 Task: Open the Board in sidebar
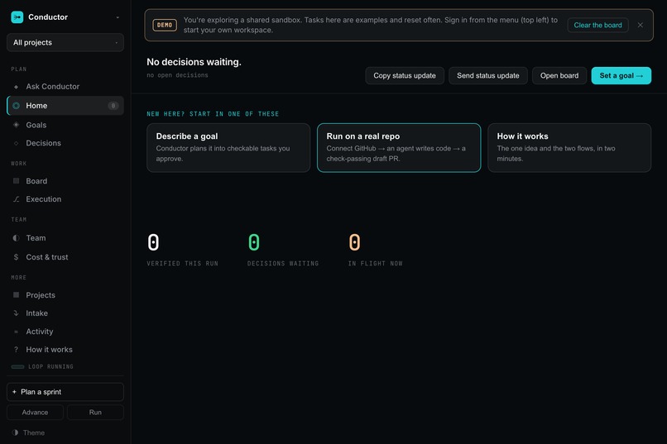[x=65, y=181]
